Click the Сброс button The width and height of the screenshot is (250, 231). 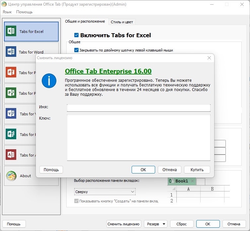182,224
